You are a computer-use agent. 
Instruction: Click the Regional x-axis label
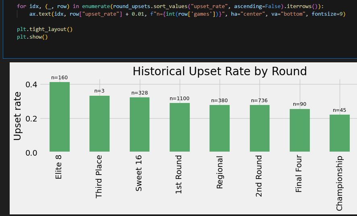pyautogui.click(x=220, y=172)
